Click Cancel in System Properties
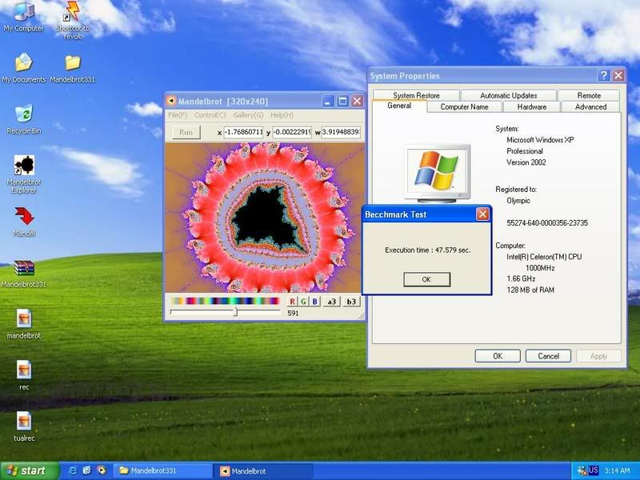 point(548,356)
